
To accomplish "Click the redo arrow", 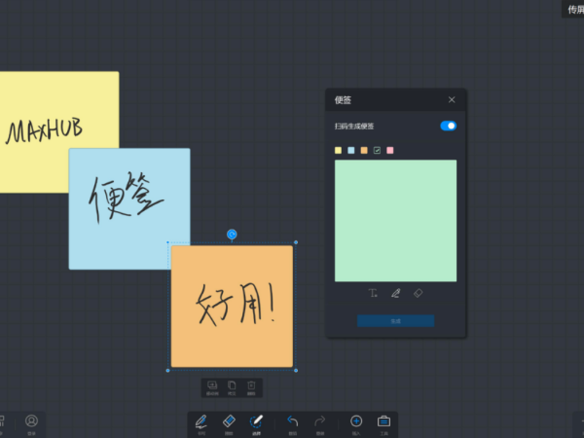I will 320,422.
